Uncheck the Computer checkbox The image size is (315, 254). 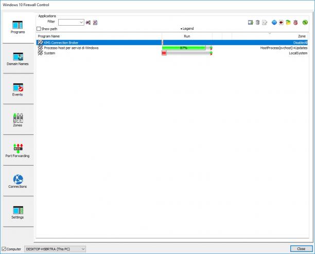[x=4, y=249]
